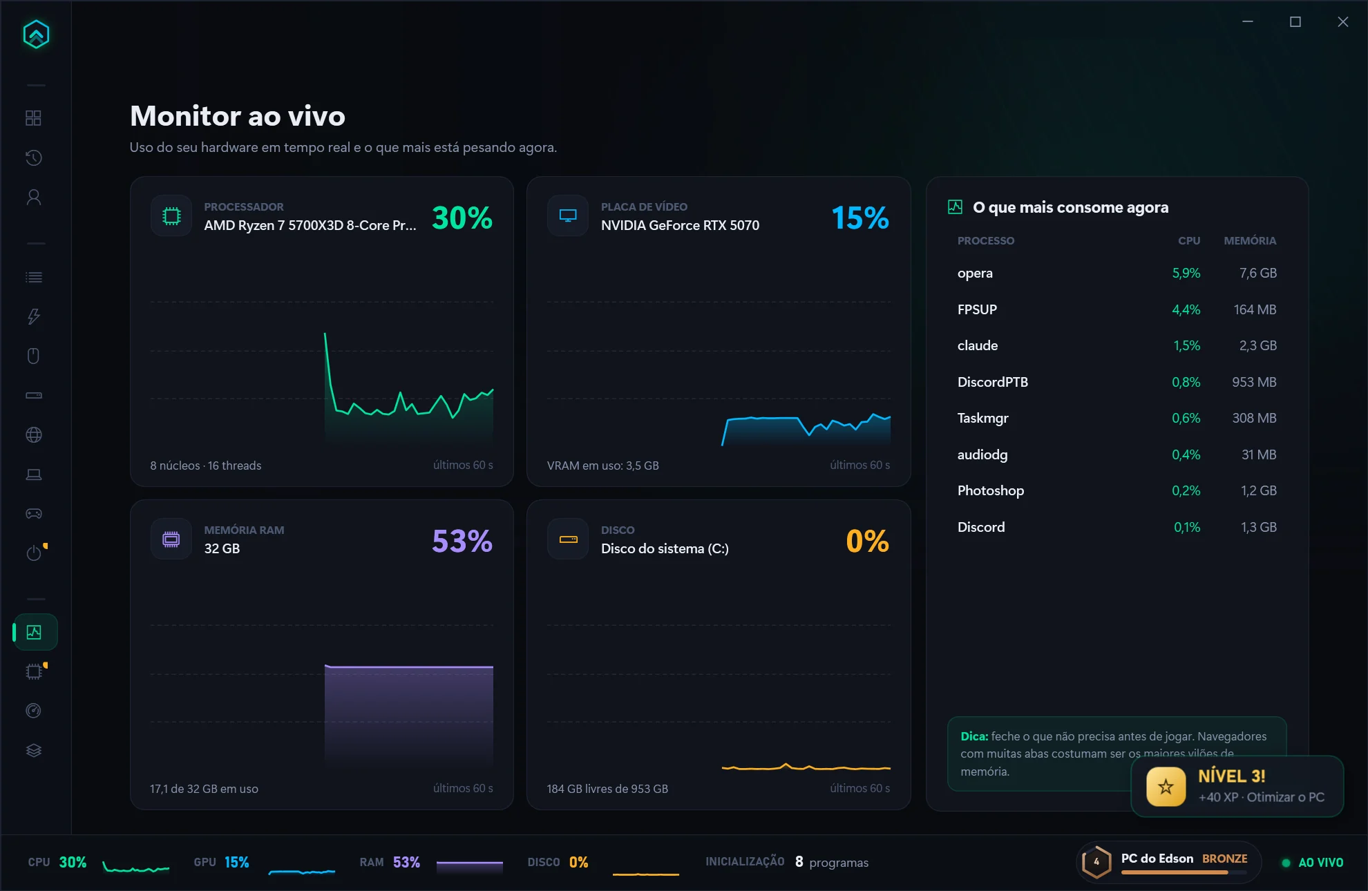Select the DiscordPTB process row
Viewport: 1368px width, 891px height.
pos(1117,382)
